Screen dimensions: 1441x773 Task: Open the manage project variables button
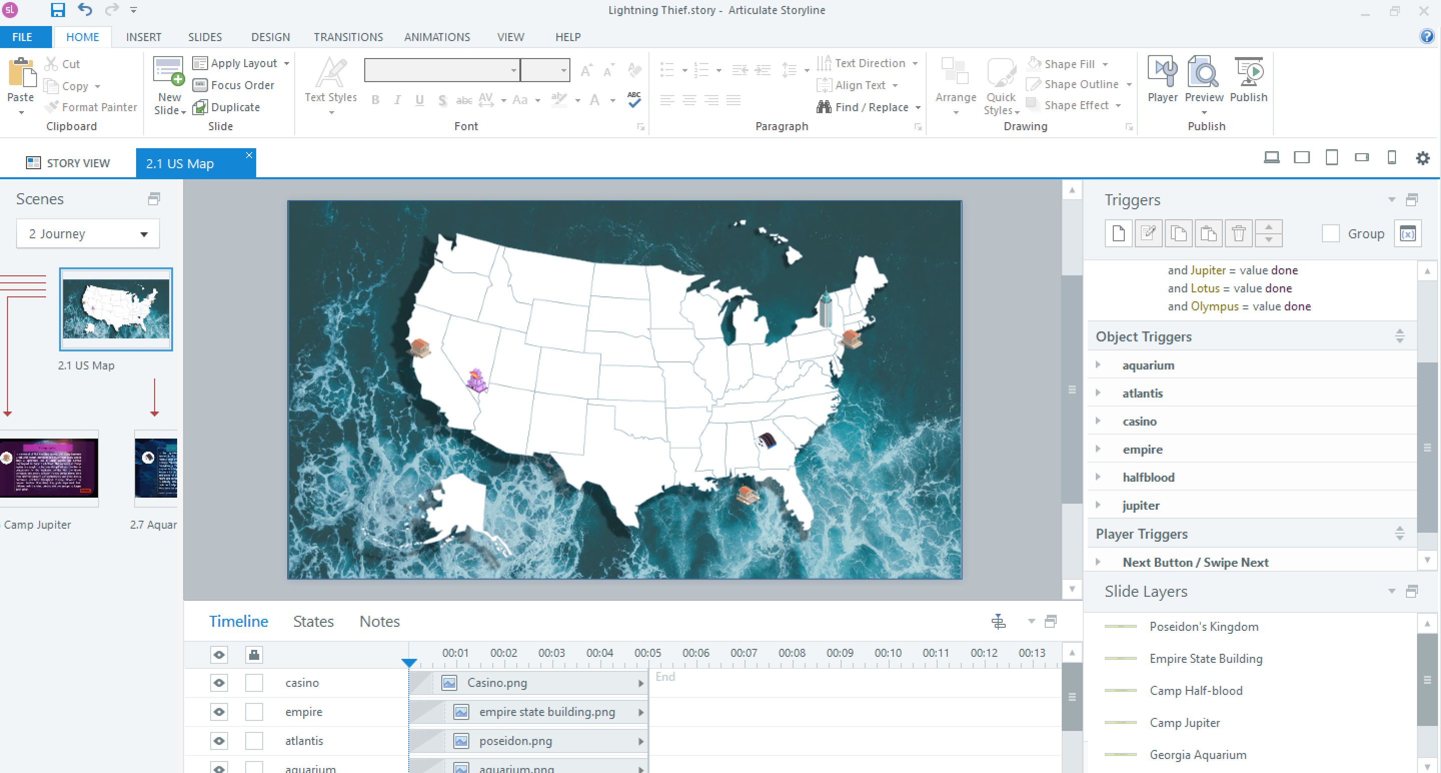(x=1407, y=233)
